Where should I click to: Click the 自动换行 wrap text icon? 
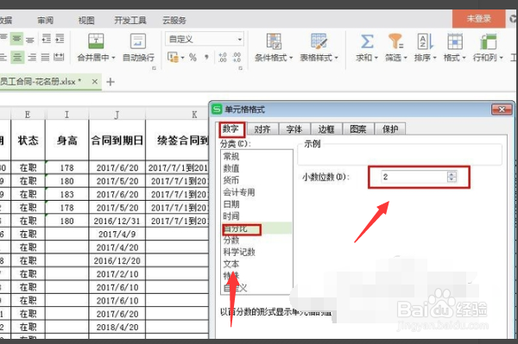[138, 41]
